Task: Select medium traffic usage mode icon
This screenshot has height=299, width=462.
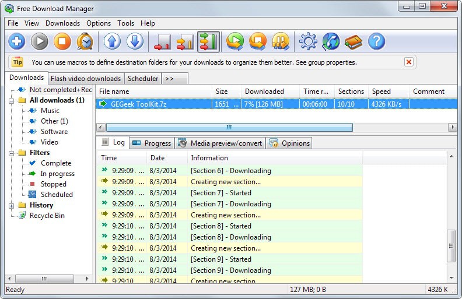Action: (x=185, y=41)
